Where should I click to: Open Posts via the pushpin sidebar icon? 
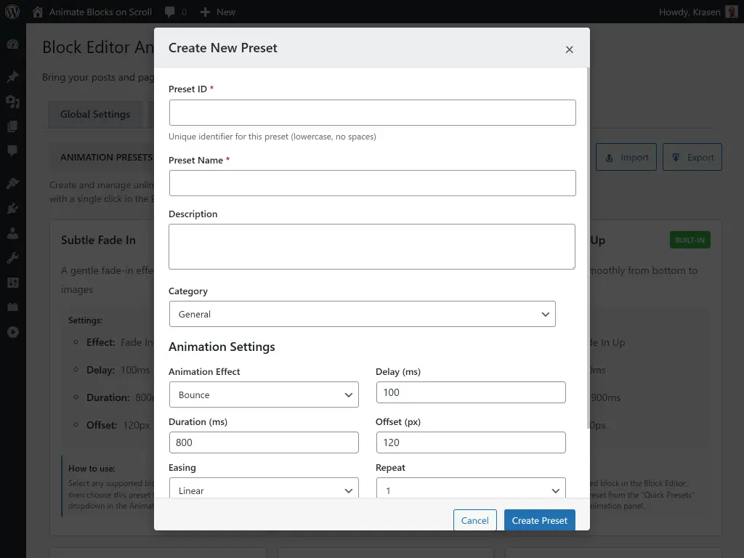(x=12, y=76)
